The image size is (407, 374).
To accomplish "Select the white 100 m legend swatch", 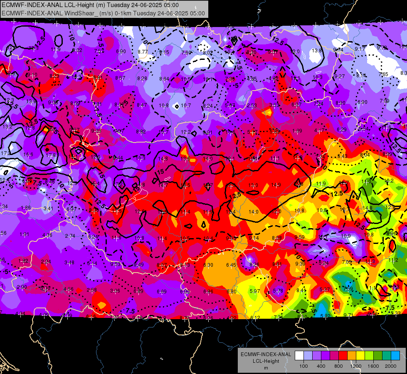I will (x=299, y=356).
